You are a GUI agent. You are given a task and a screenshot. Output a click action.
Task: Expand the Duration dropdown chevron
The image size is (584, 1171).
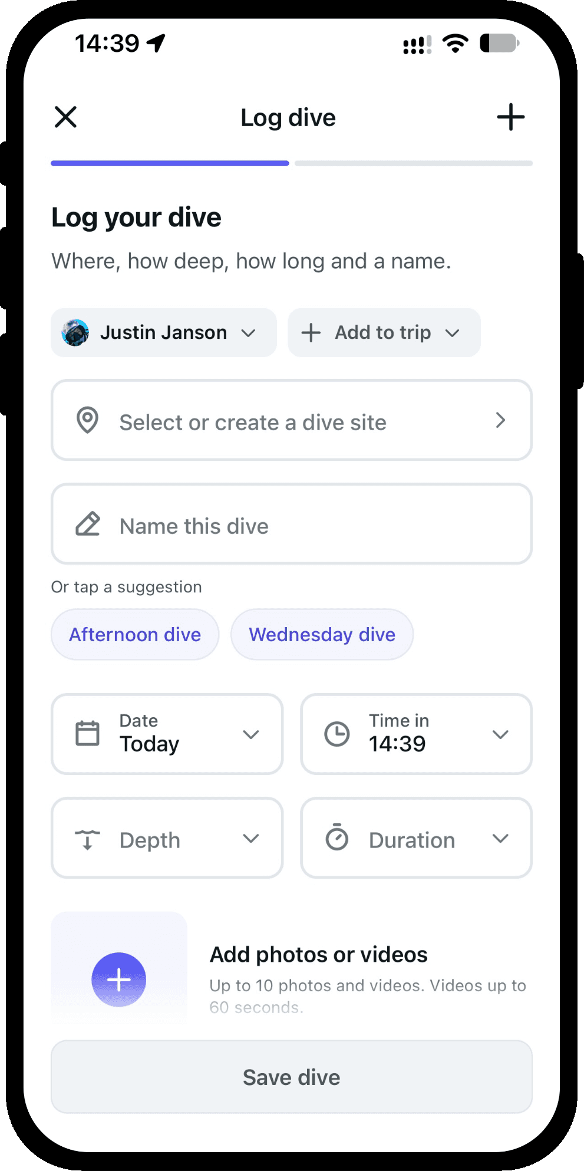tap(500, 838)
